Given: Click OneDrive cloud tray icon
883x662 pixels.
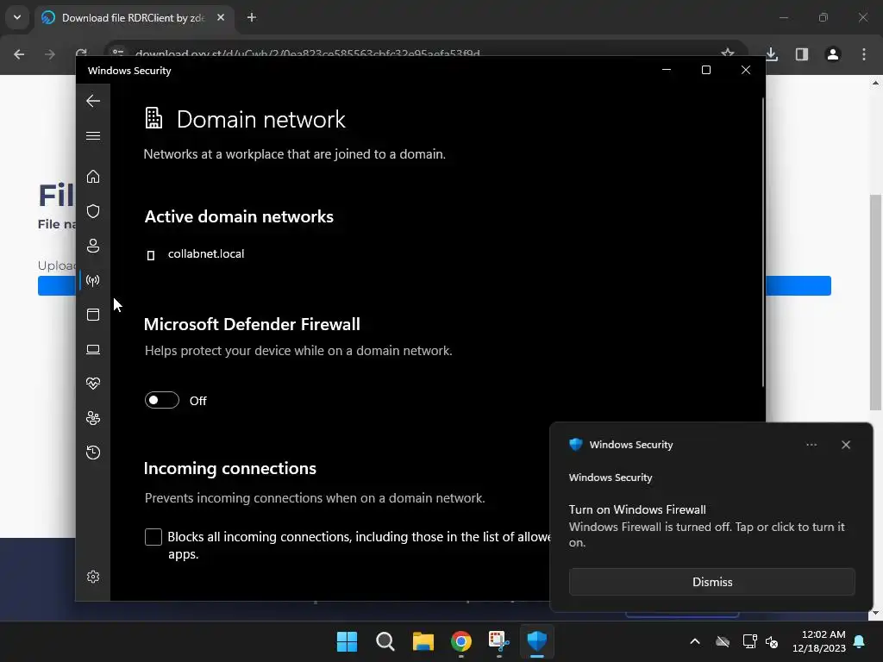Looking at the screenshot, I should (x=723, y=641).
